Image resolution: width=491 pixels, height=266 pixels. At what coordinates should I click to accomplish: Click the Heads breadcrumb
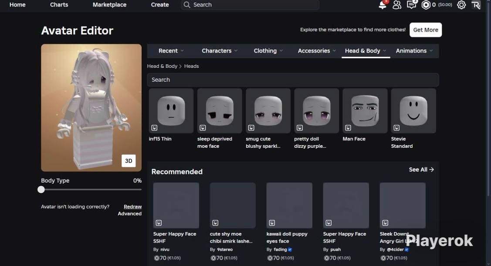(191, 66)
